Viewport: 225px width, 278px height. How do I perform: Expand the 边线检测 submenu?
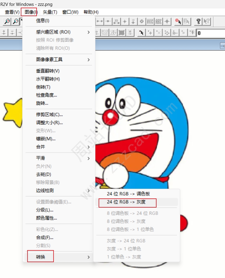(x=59, y=191)
